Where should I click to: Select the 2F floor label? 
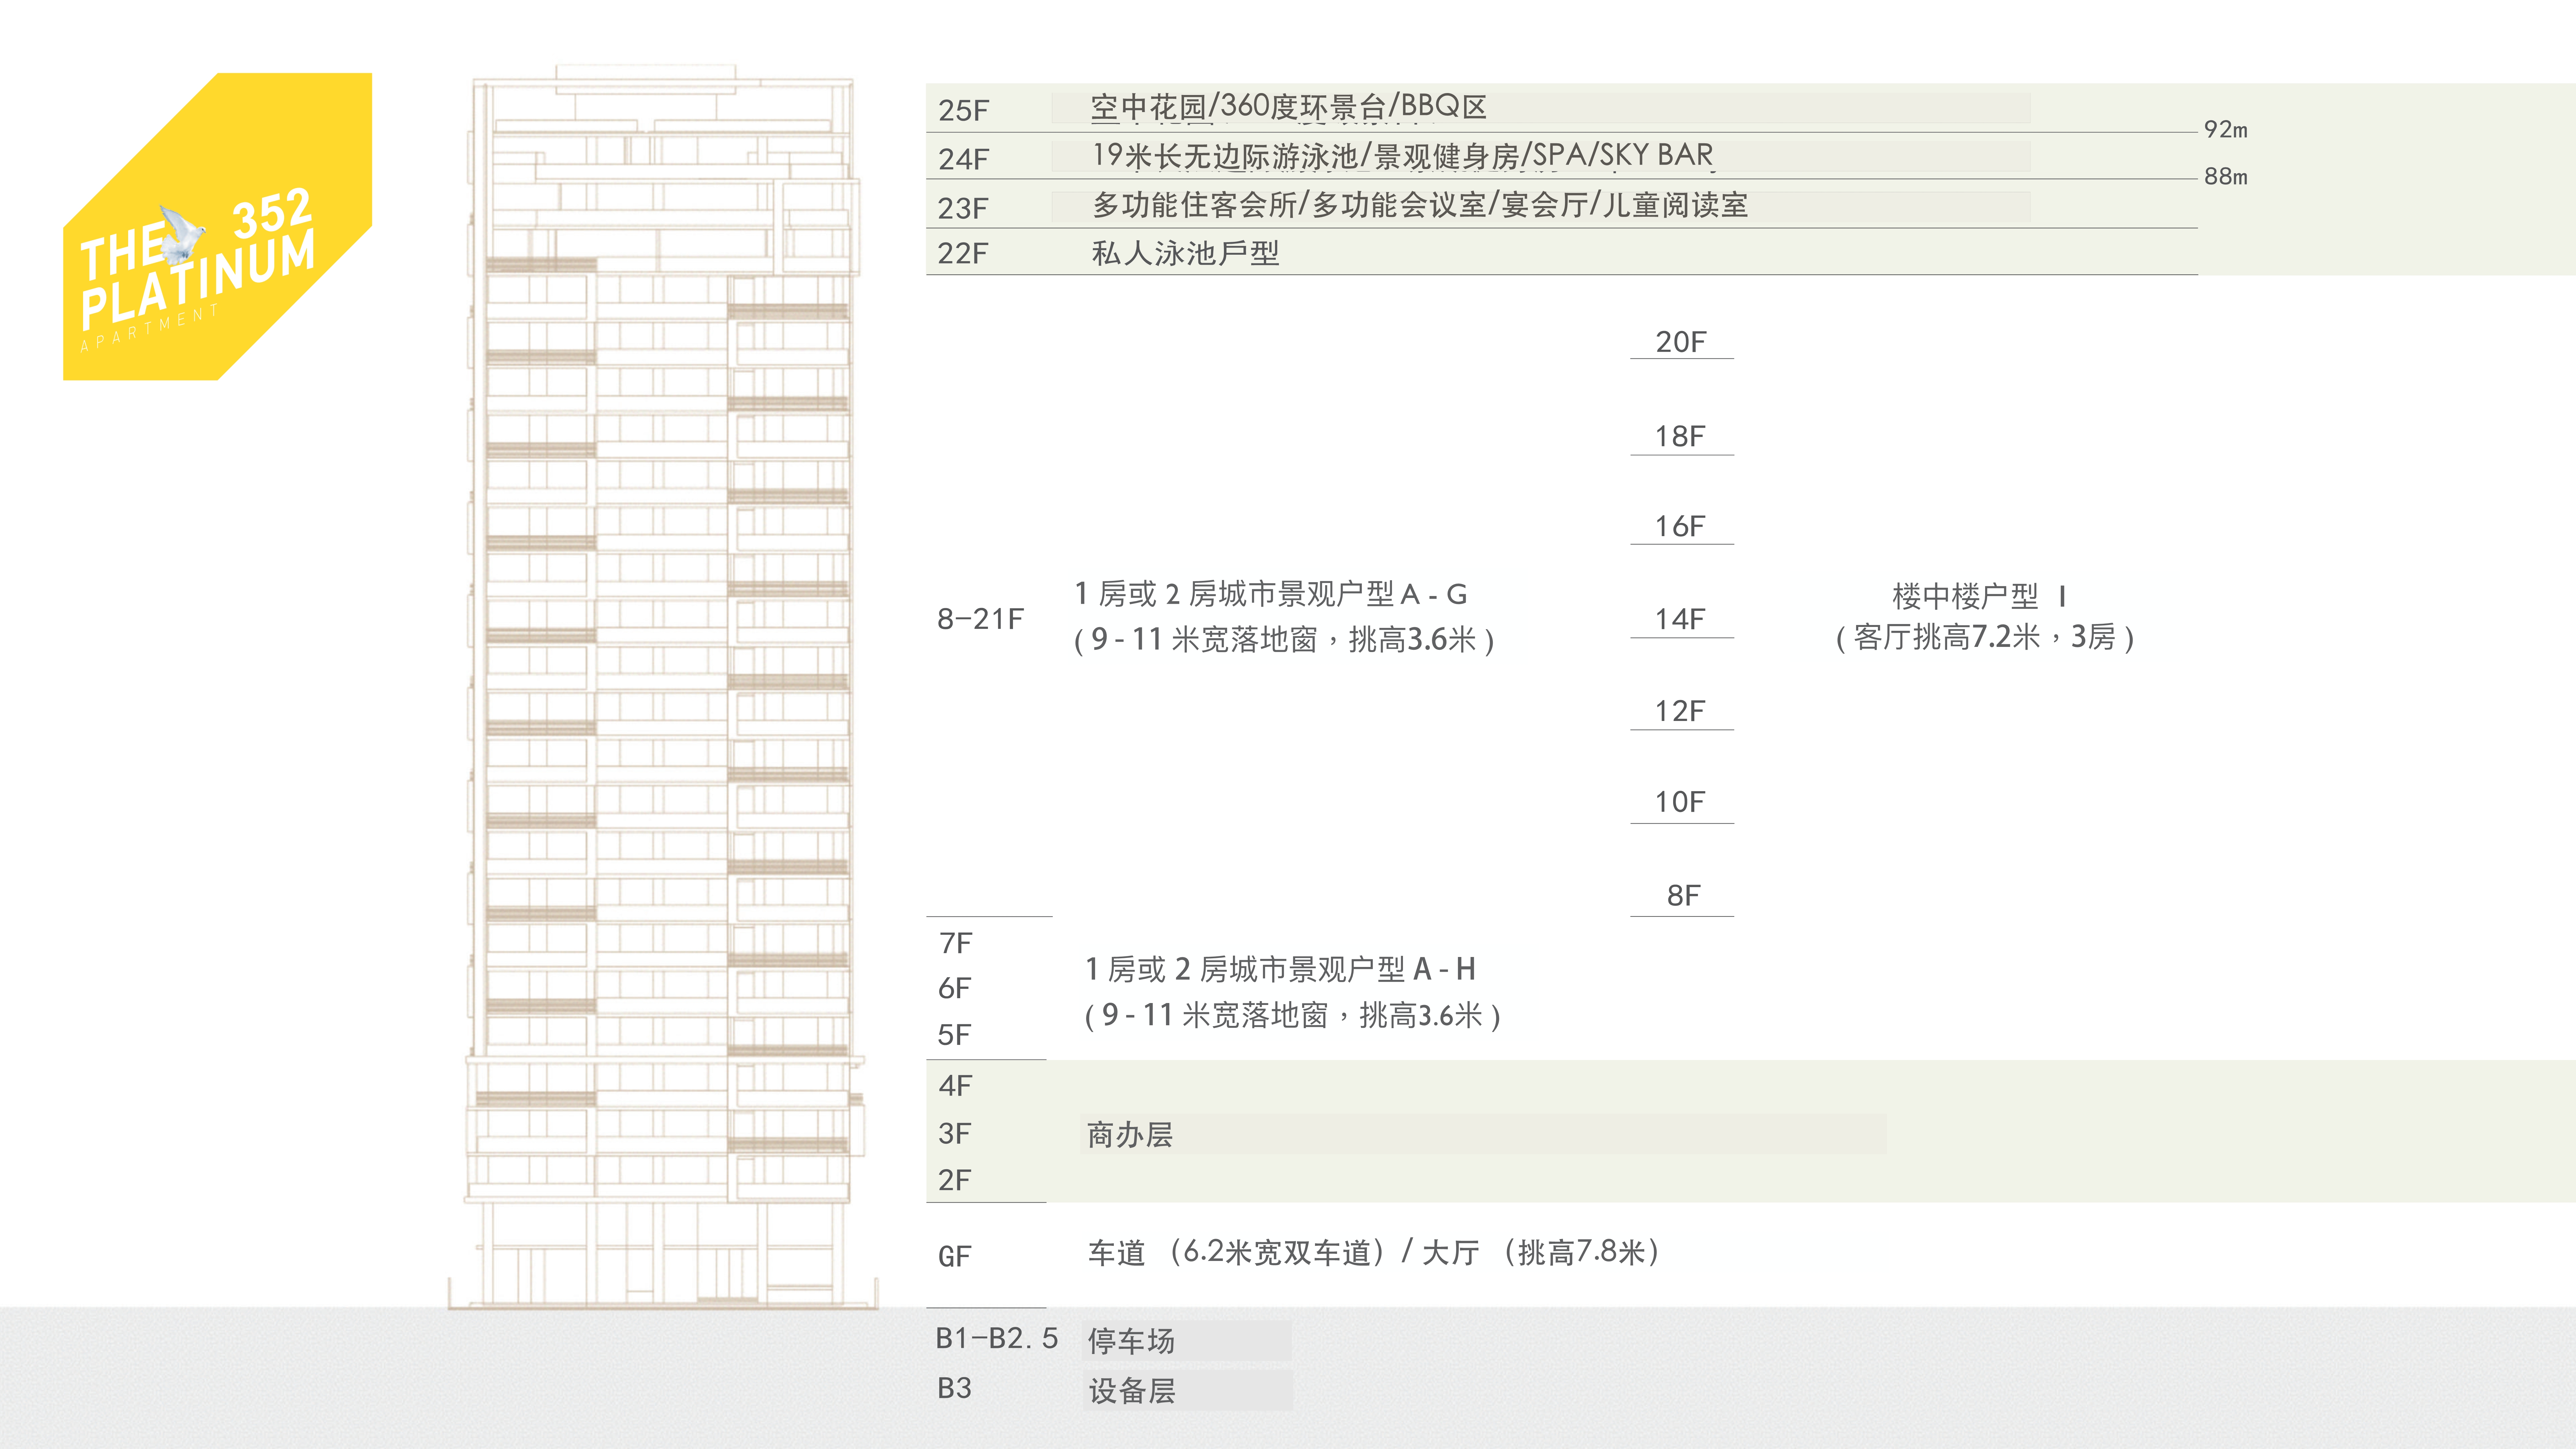[x=955, y=1180]
